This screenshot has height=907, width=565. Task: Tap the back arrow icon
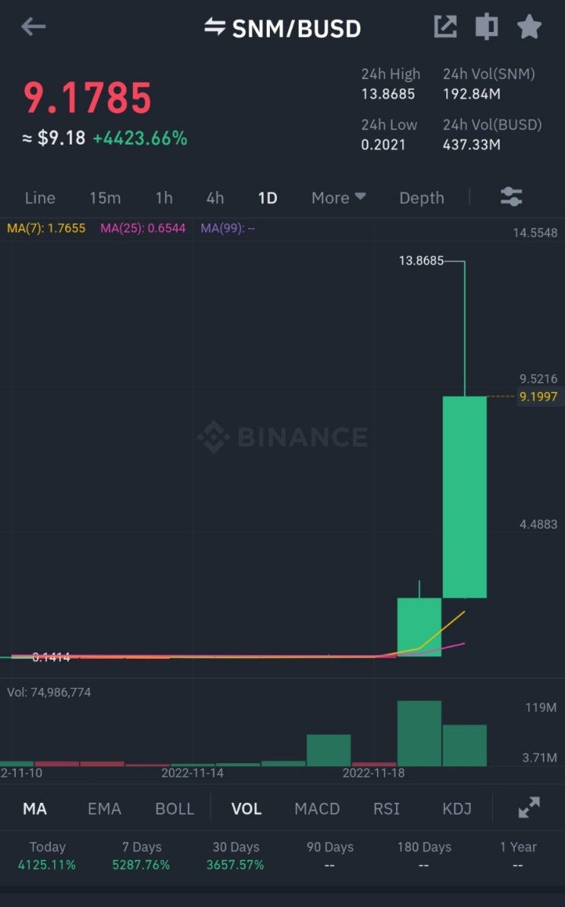coord(33,27)
